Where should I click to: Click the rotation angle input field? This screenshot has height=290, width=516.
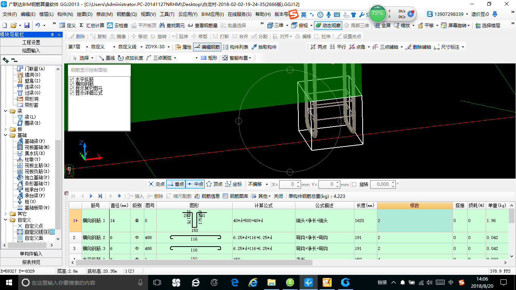click(383, 184)
